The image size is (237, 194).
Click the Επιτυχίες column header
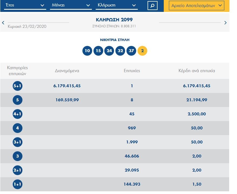[132, 71]
